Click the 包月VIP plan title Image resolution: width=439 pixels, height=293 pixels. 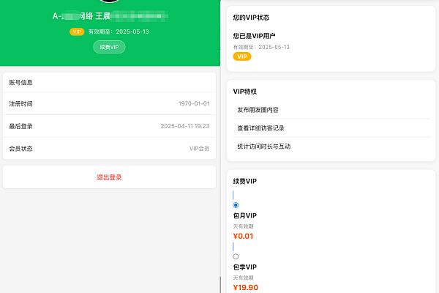tap(245, 215)
